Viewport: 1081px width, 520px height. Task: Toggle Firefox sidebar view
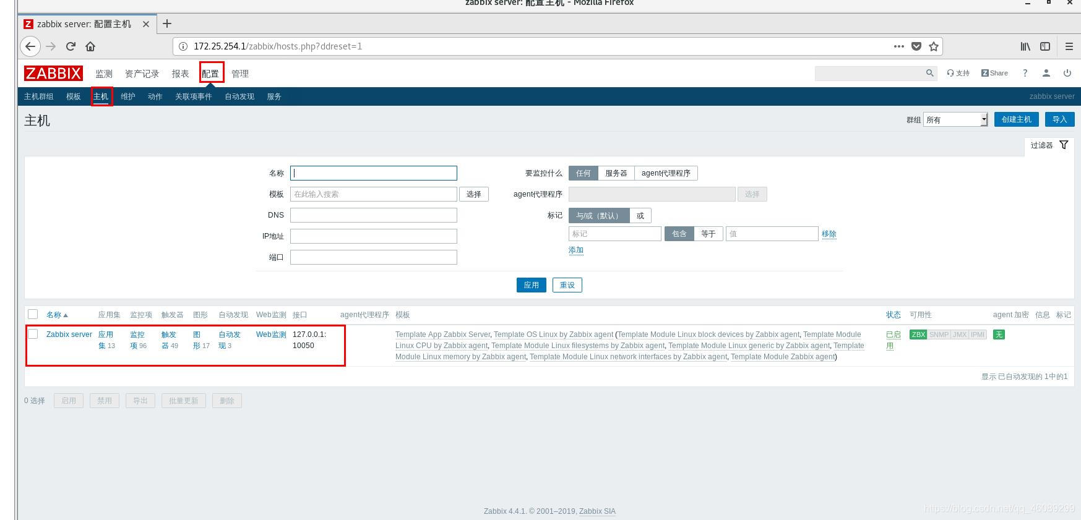pos(1045,46)
